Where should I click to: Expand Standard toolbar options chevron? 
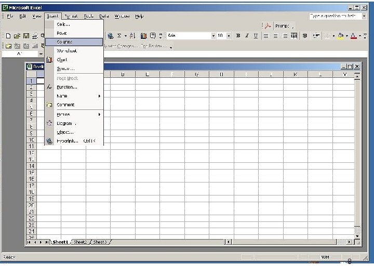click(161, 36)
